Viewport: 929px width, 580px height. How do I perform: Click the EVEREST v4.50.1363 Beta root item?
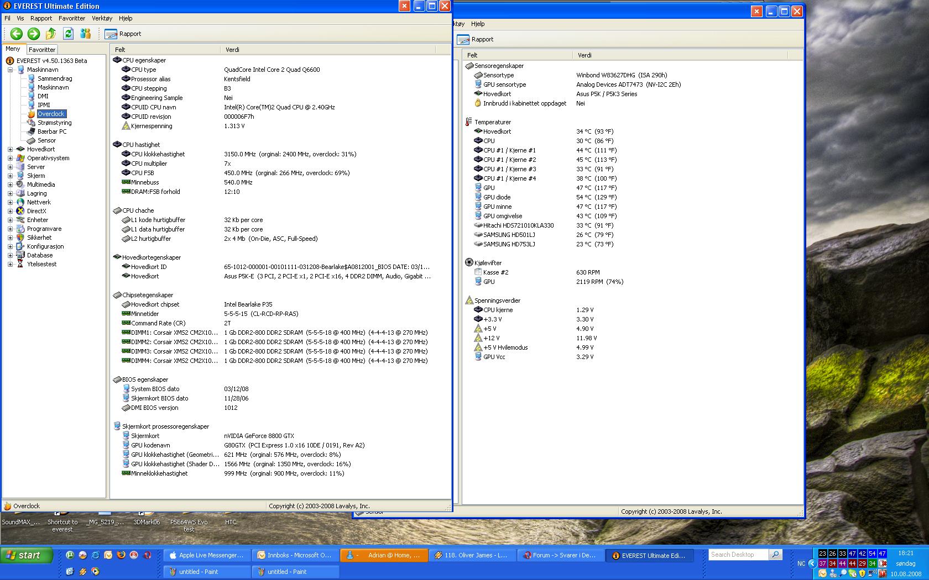pos(51,61)
